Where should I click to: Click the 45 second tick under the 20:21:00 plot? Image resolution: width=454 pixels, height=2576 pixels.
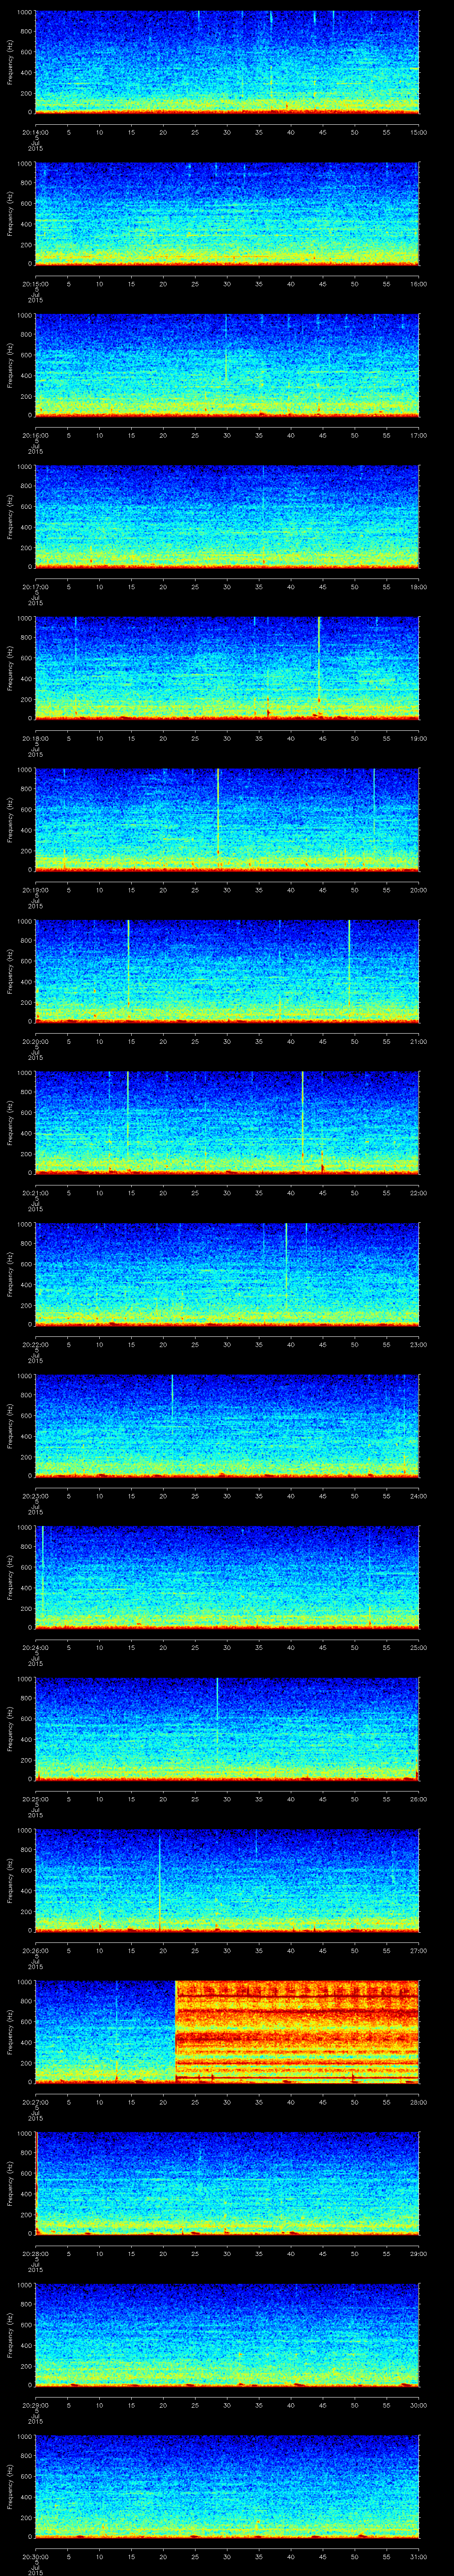point(322,1193)
